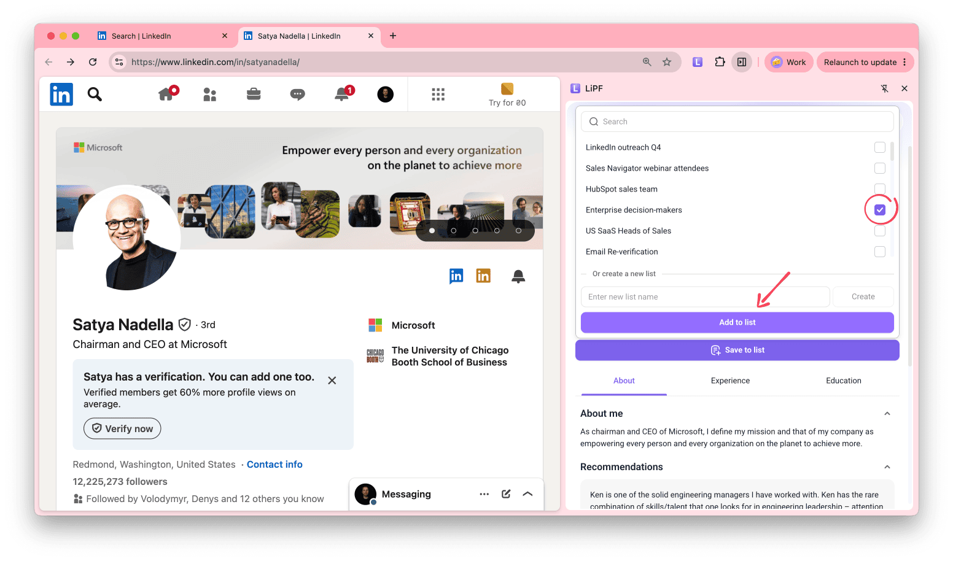Open the Contact info link
The width and height of the screenshot is (953, 561).
coord(274,465)
